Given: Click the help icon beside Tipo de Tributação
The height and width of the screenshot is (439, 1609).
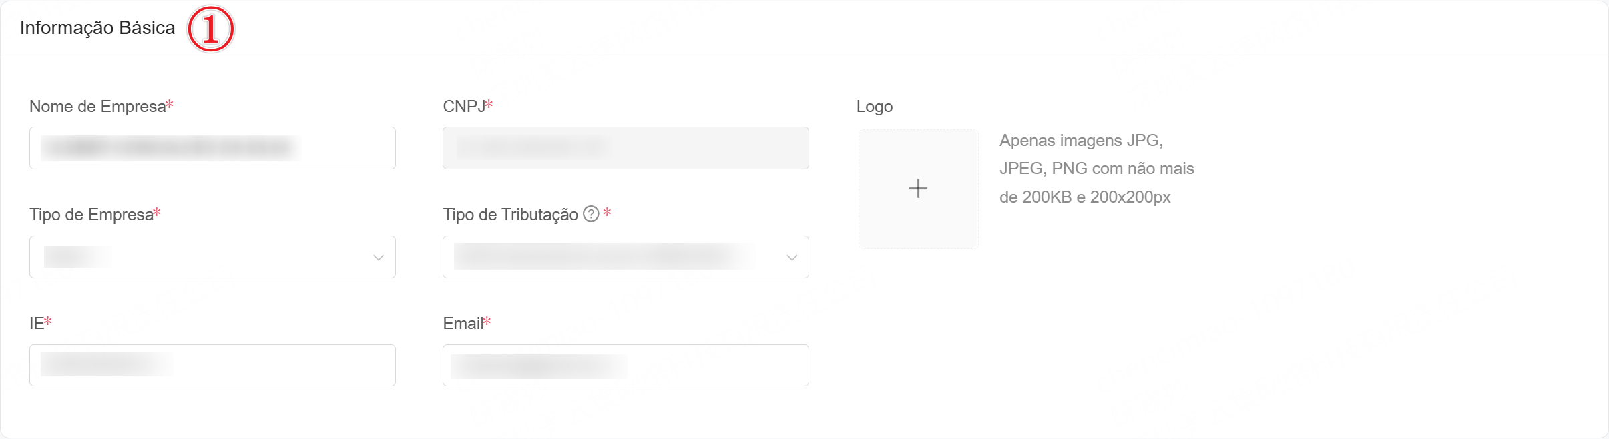Looking at the screenshot, I should tap(591, 213).
